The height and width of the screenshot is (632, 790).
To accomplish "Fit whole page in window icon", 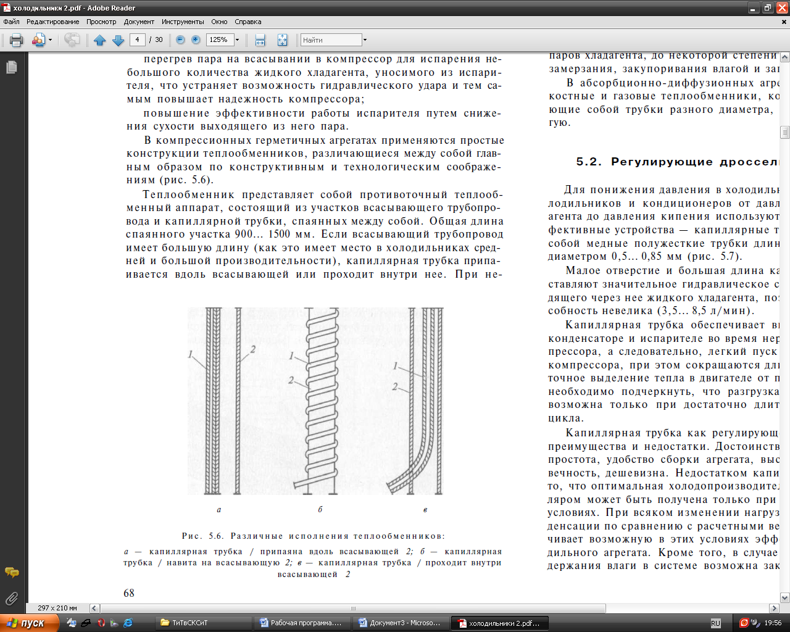I will 282,40.
